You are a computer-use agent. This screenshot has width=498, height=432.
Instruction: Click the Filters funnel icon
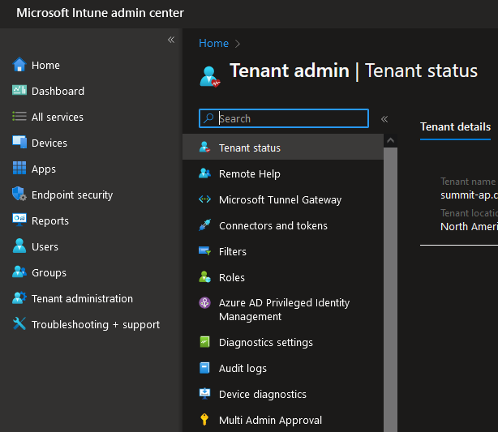tap(205, 250)
